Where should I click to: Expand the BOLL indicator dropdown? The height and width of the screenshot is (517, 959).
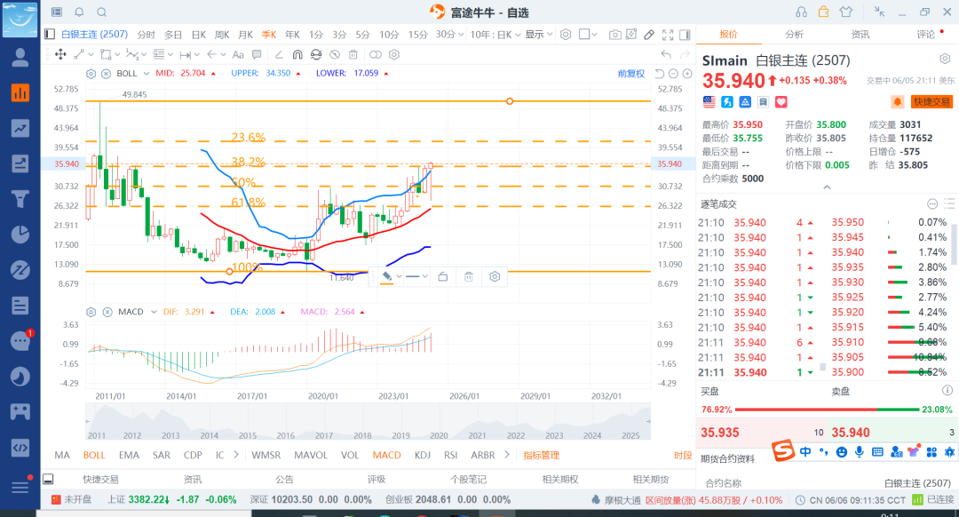[147, 74]
